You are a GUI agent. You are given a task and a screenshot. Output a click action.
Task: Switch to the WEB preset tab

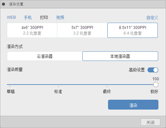(x=12, y=17)
